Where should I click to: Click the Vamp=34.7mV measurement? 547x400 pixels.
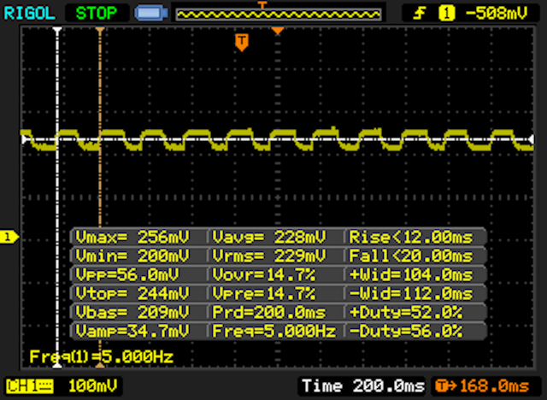pos(132,331)
